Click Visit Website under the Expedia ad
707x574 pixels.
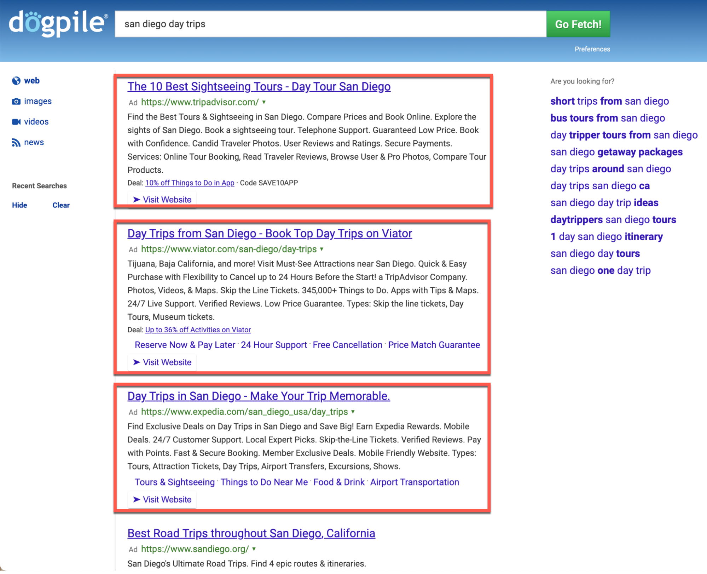[x=162, y=499]
